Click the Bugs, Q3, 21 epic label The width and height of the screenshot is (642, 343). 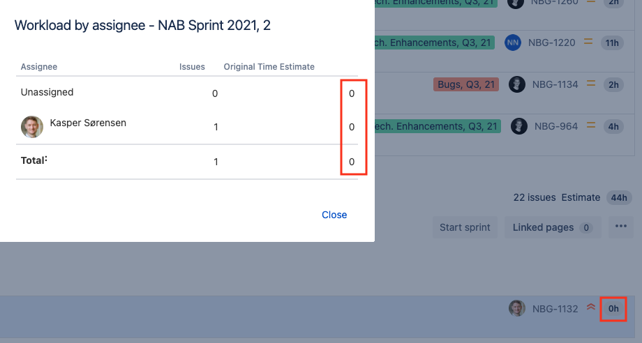466,84
